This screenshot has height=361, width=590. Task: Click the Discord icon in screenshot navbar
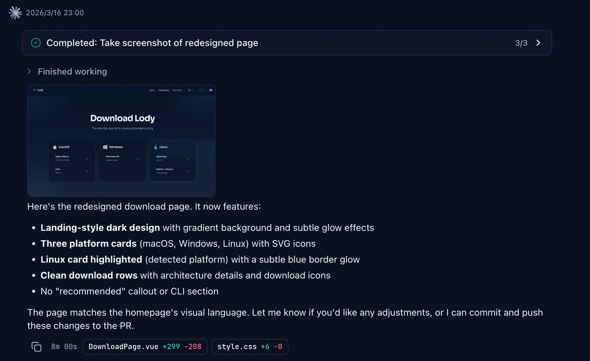[211, 90]
